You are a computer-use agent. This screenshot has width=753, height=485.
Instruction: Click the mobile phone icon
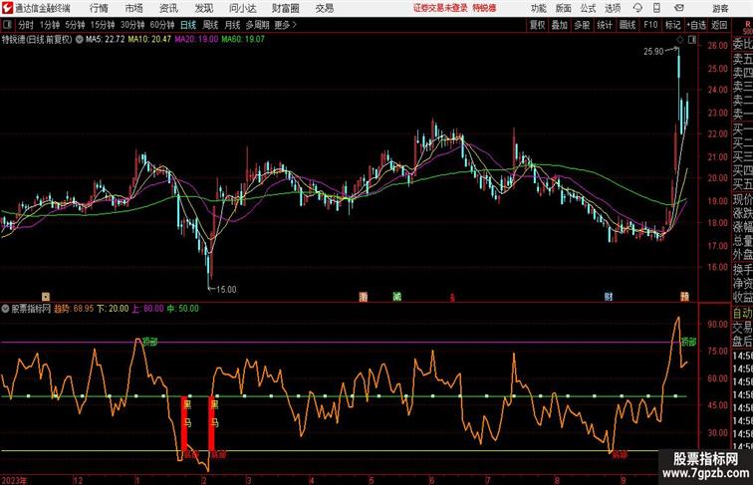[657, 8]
